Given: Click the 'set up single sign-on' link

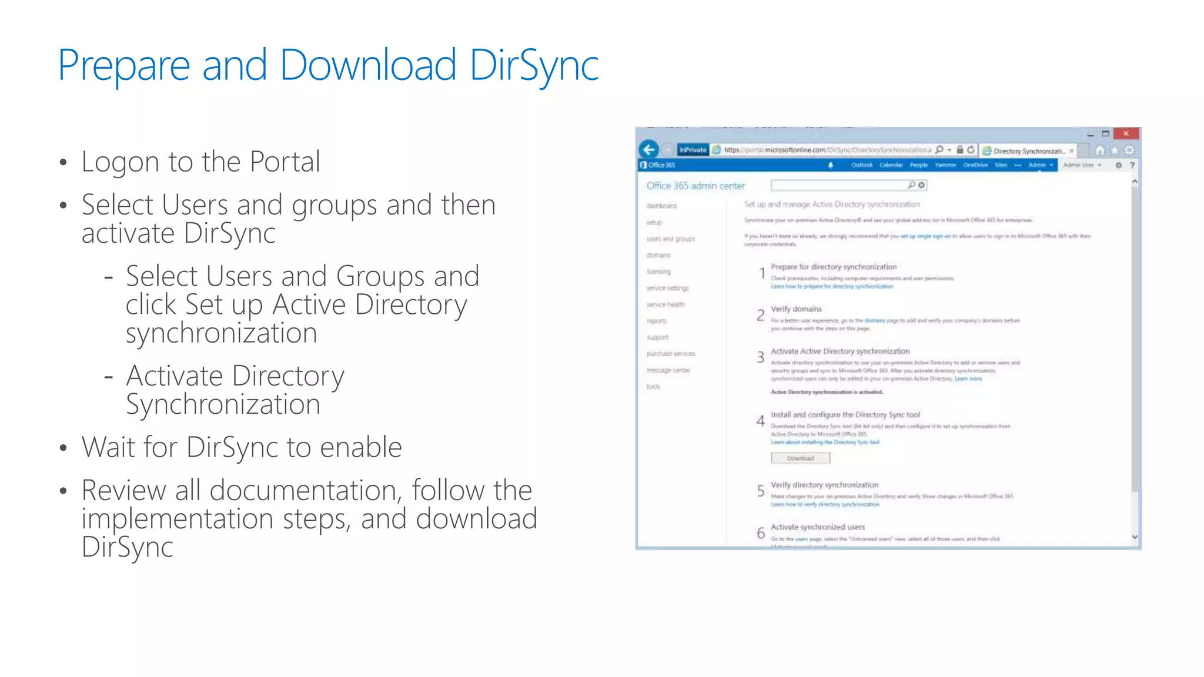Looking at the screenshot, I should pyautogui.click(x=925, y=236).
